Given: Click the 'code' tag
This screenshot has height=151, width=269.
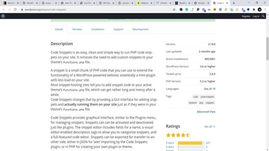Looking at the screenshot, I should (x=195, y=97).
